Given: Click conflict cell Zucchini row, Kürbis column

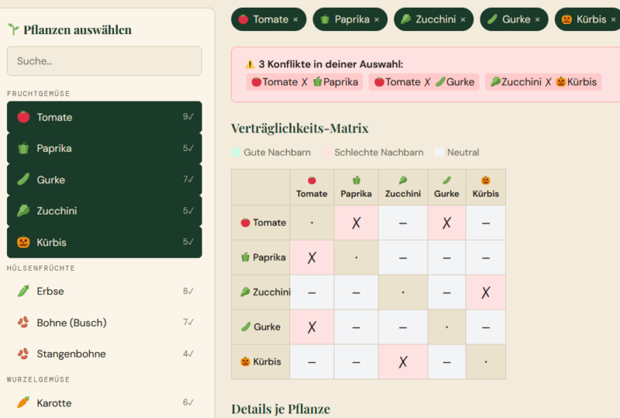Looking at the screenshot, I should coord(486,293).
